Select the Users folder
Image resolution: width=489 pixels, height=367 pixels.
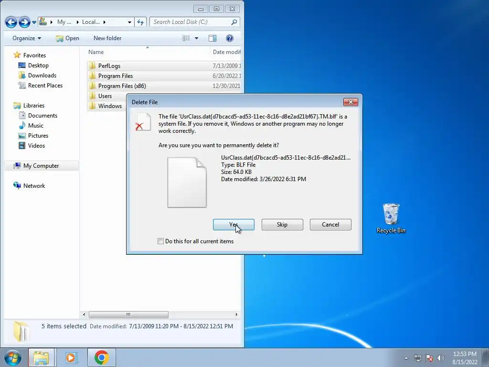(x=106, y=96)
